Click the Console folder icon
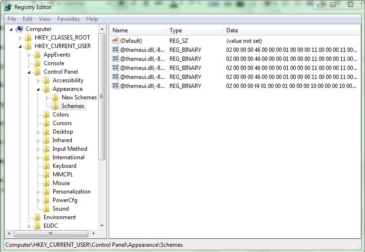365x252 pixels. point(37,63)
